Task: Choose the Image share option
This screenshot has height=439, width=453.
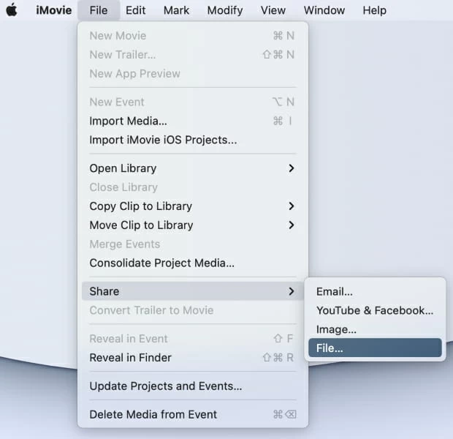Action: pyautogui.click(x=336, y=329)
